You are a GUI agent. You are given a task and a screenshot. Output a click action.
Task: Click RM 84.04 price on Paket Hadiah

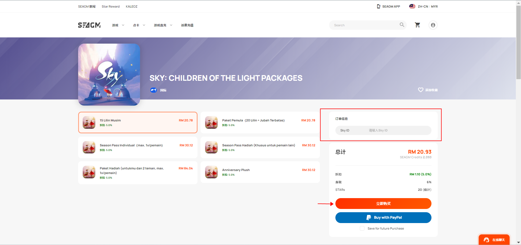click(186, 168)
